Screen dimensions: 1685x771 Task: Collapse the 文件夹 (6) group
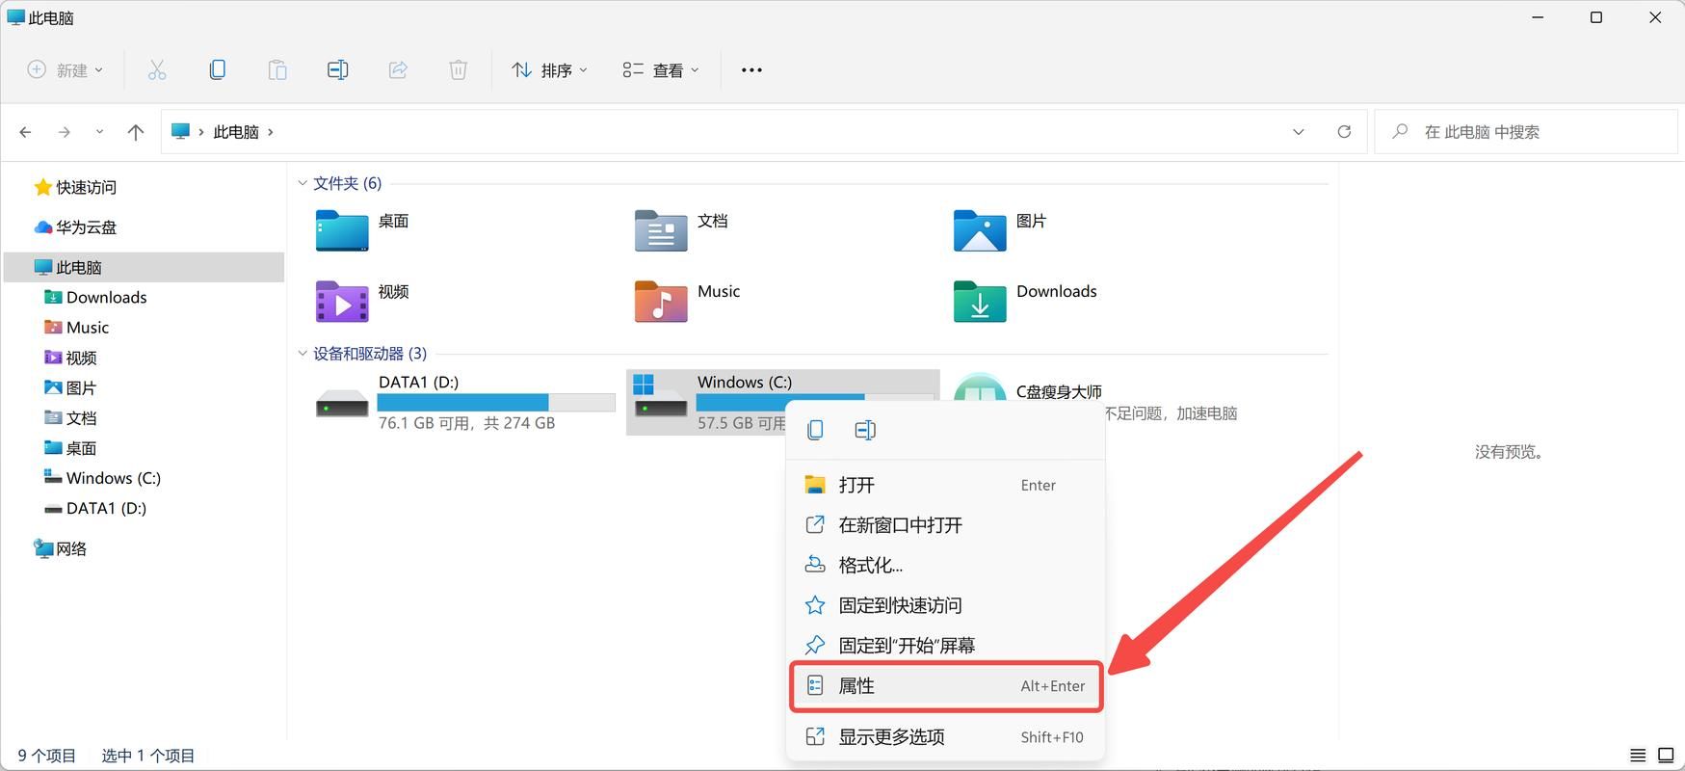303,183
